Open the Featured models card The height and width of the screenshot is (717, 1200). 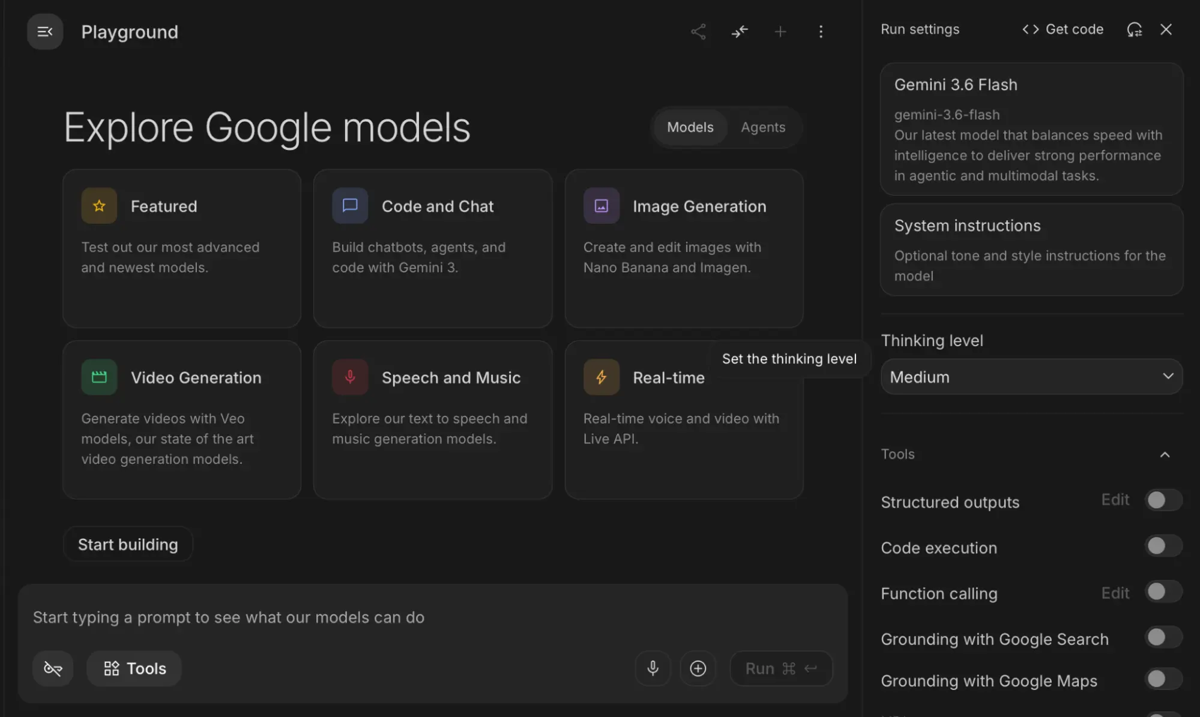pos(182,248)
